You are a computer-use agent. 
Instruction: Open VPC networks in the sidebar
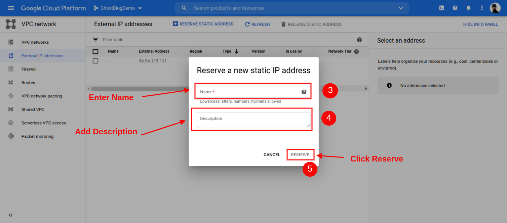[35, 42]
